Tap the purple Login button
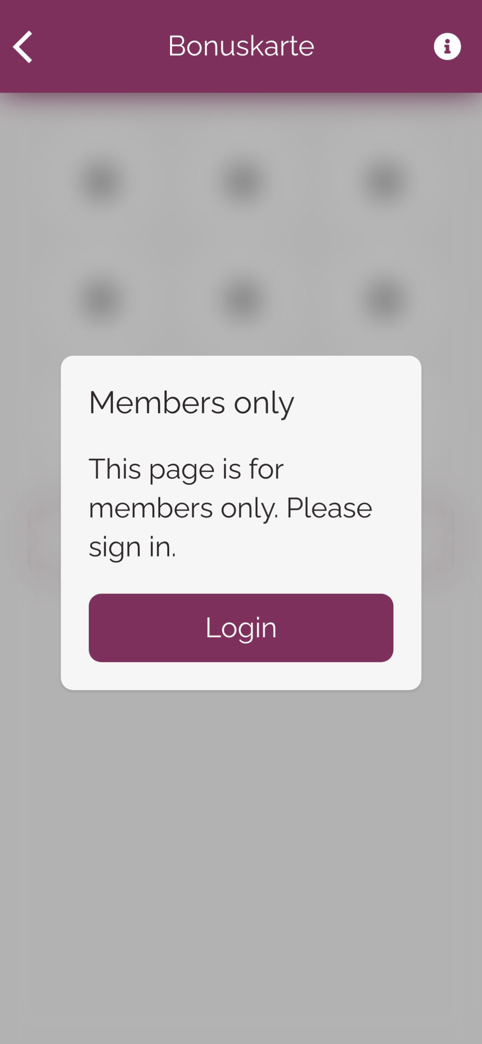Screen dimensions: 482x1044 241,627
